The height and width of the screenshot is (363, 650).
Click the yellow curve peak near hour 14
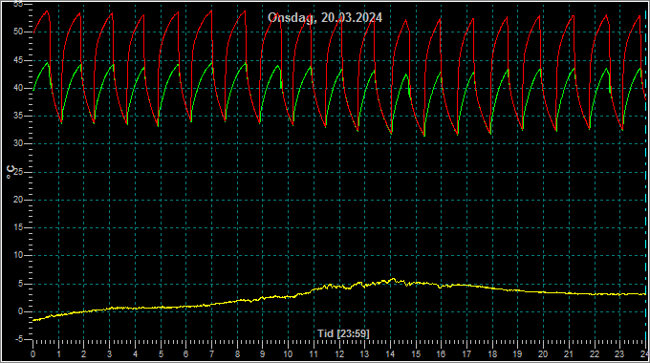(393, 279)
